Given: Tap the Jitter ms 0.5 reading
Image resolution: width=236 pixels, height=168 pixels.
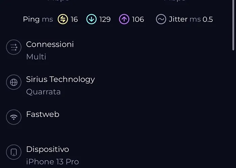Looking at the screenshot, I should (x=191, y=19).
